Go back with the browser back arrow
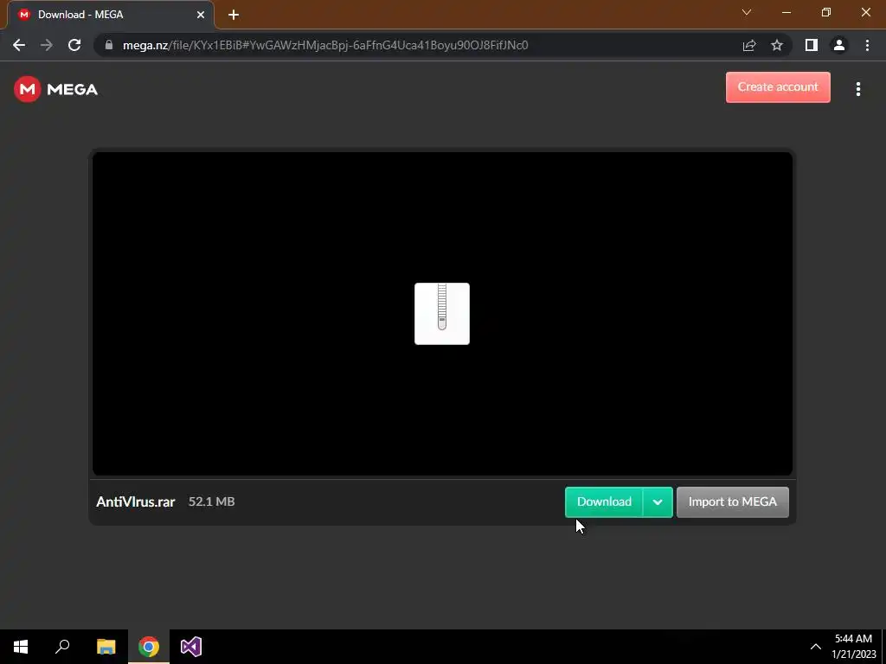The image size is (886, 664). (x=19, y=45)
